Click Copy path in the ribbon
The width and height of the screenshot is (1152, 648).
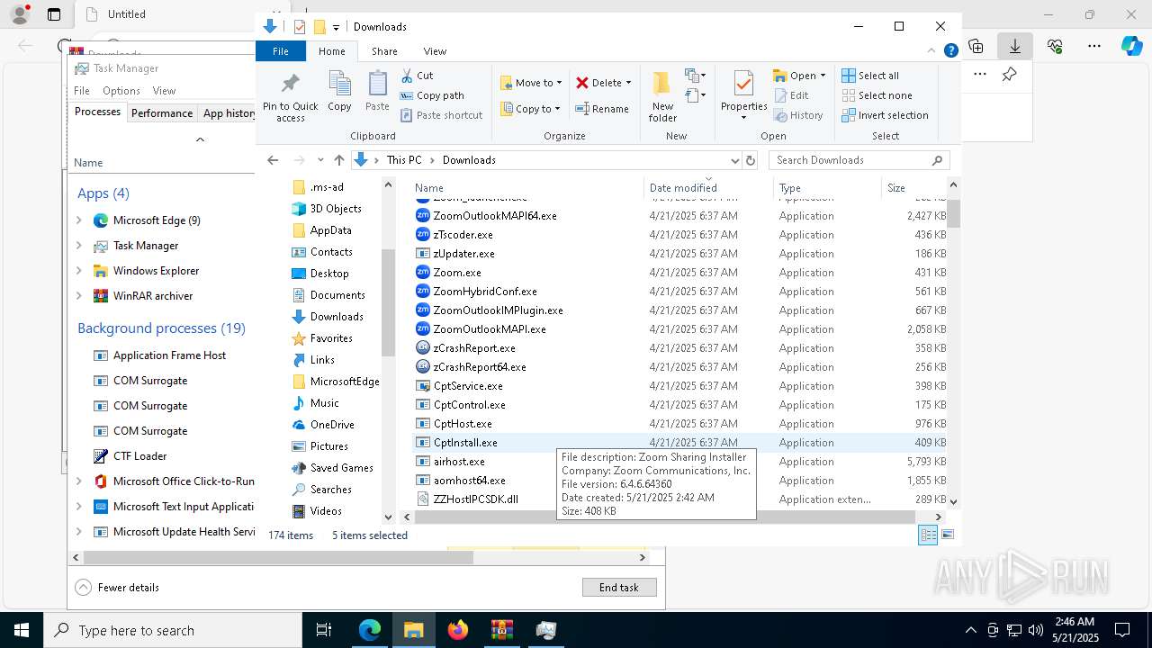[432, 95]
